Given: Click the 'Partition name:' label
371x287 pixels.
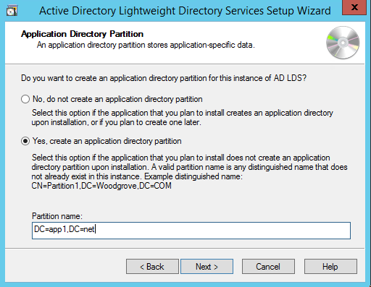Looking at the screenshot, I should 57,216.
